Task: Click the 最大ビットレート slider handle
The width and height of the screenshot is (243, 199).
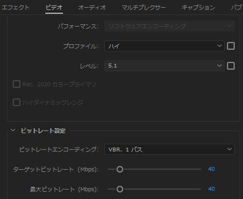Action: click(x=120, y=189)
